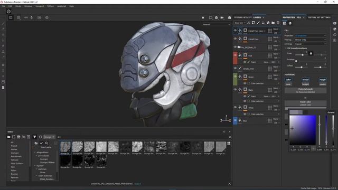Click the search magnifier in shelf paths panel
338x190 pixels.
46,143
